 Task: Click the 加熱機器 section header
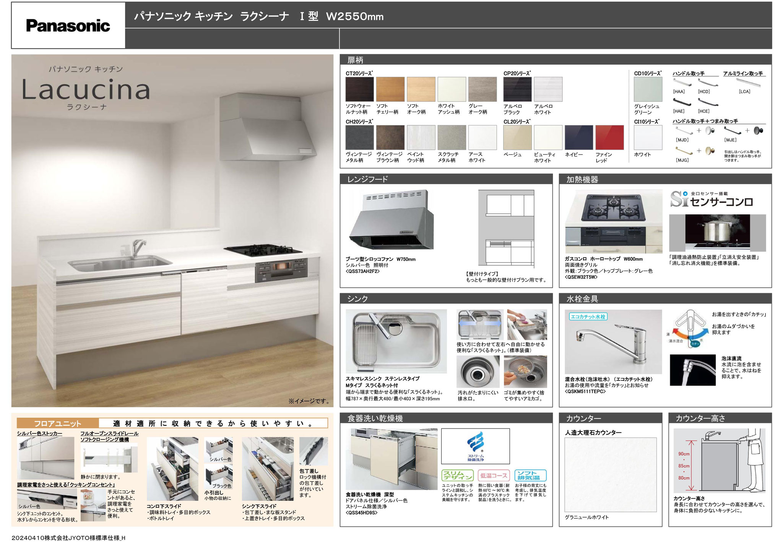[x=665, y=179]
